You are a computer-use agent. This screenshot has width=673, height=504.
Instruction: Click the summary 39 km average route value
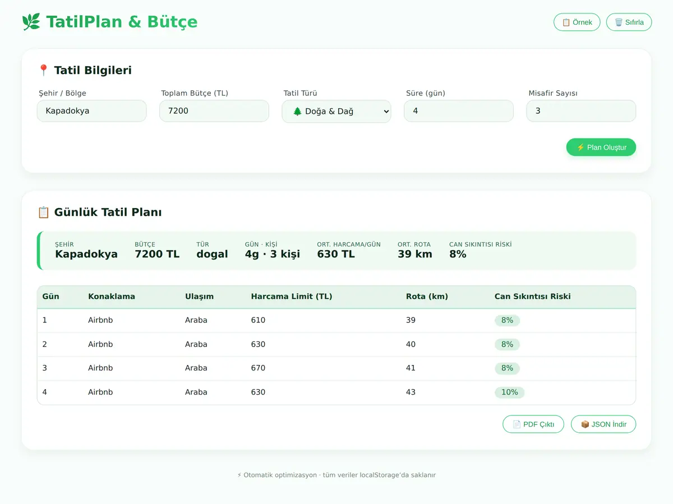[415, 254]
